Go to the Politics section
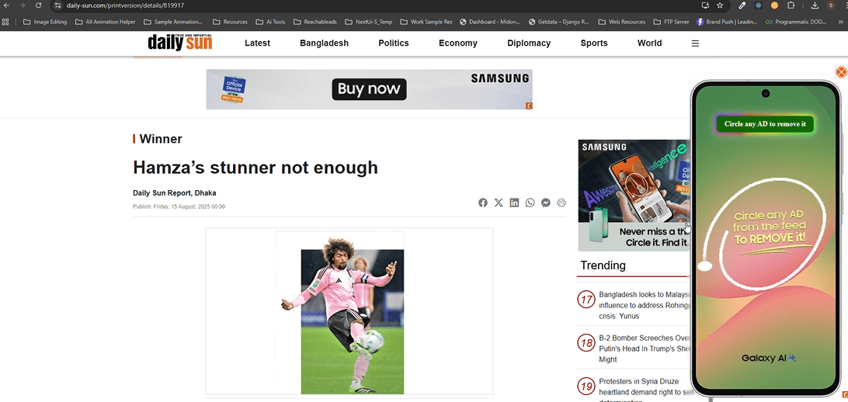The image size is (848, 402). coord(394,43)
